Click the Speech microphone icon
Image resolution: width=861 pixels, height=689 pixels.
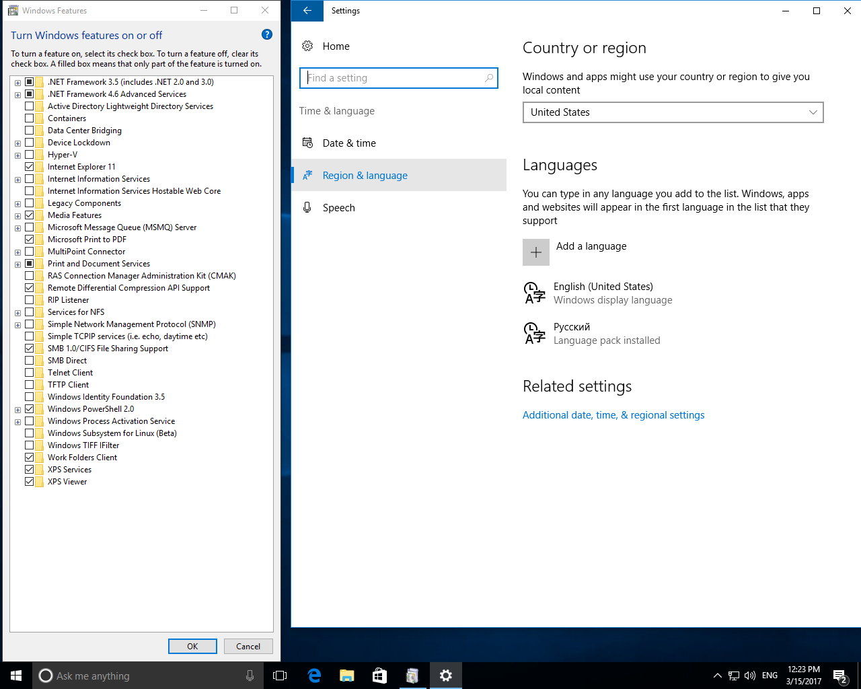(x=307, y=207)
